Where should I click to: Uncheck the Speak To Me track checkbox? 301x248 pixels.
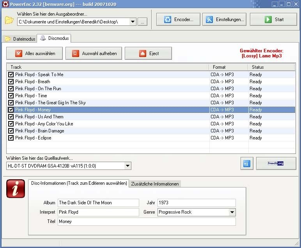(x=11, y=75)
